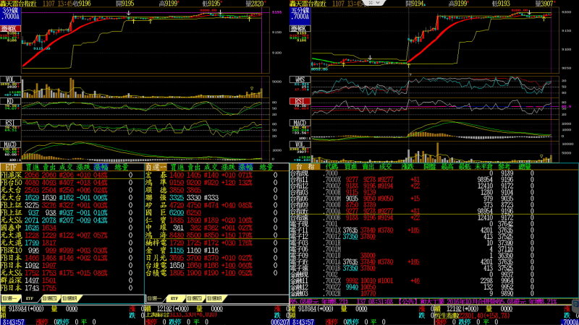Select 自選一 tab in the middle list
579x325 pixels.
click(x=154, y=297)
